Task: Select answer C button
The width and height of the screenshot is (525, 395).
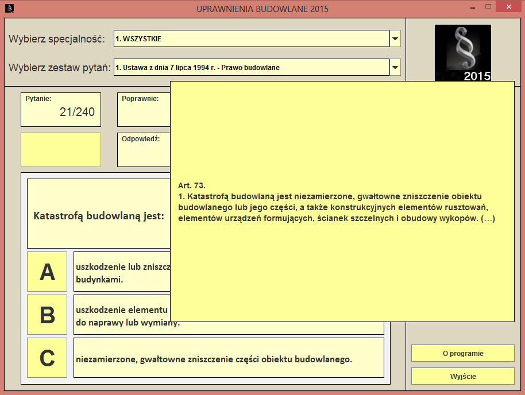Action: [x=47, y=358]
